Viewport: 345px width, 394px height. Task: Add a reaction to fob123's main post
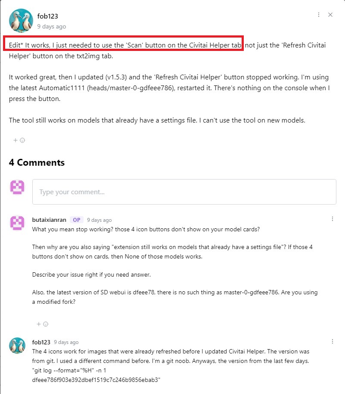(x=19, y=140)
